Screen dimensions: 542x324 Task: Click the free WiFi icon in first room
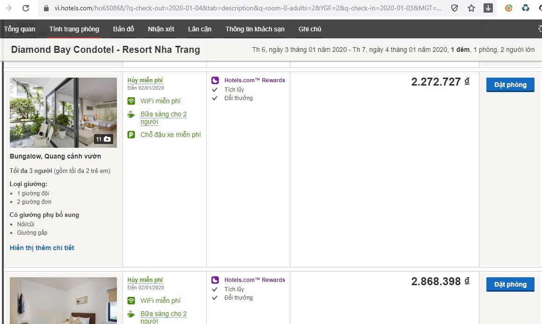[131, 101]
